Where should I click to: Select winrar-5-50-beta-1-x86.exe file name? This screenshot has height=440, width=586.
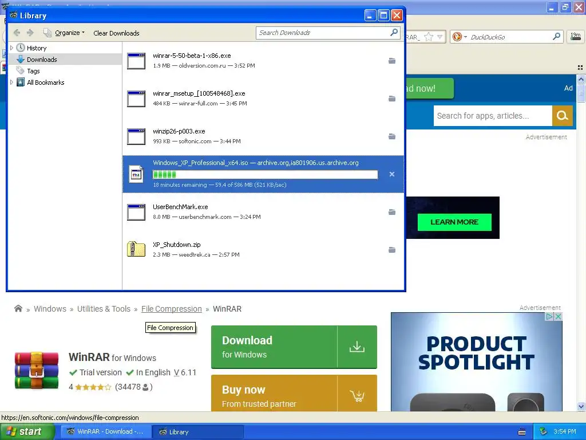click(x=192, y=56)
